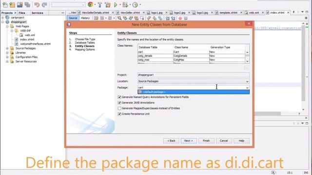Click the Debug Project icon

(x=125, y=4)
